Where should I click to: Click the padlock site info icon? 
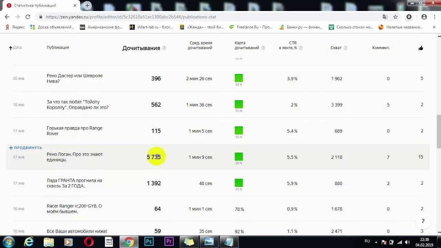tap(41, 17)
